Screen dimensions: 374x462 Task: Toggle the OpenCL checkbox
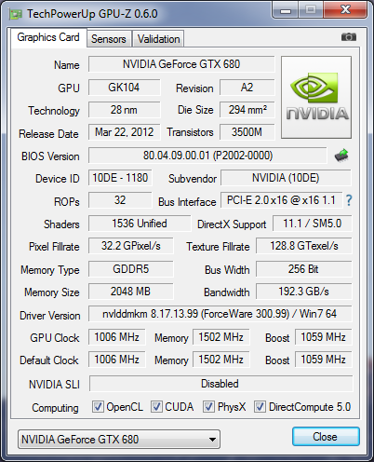[x=98, y=407]
